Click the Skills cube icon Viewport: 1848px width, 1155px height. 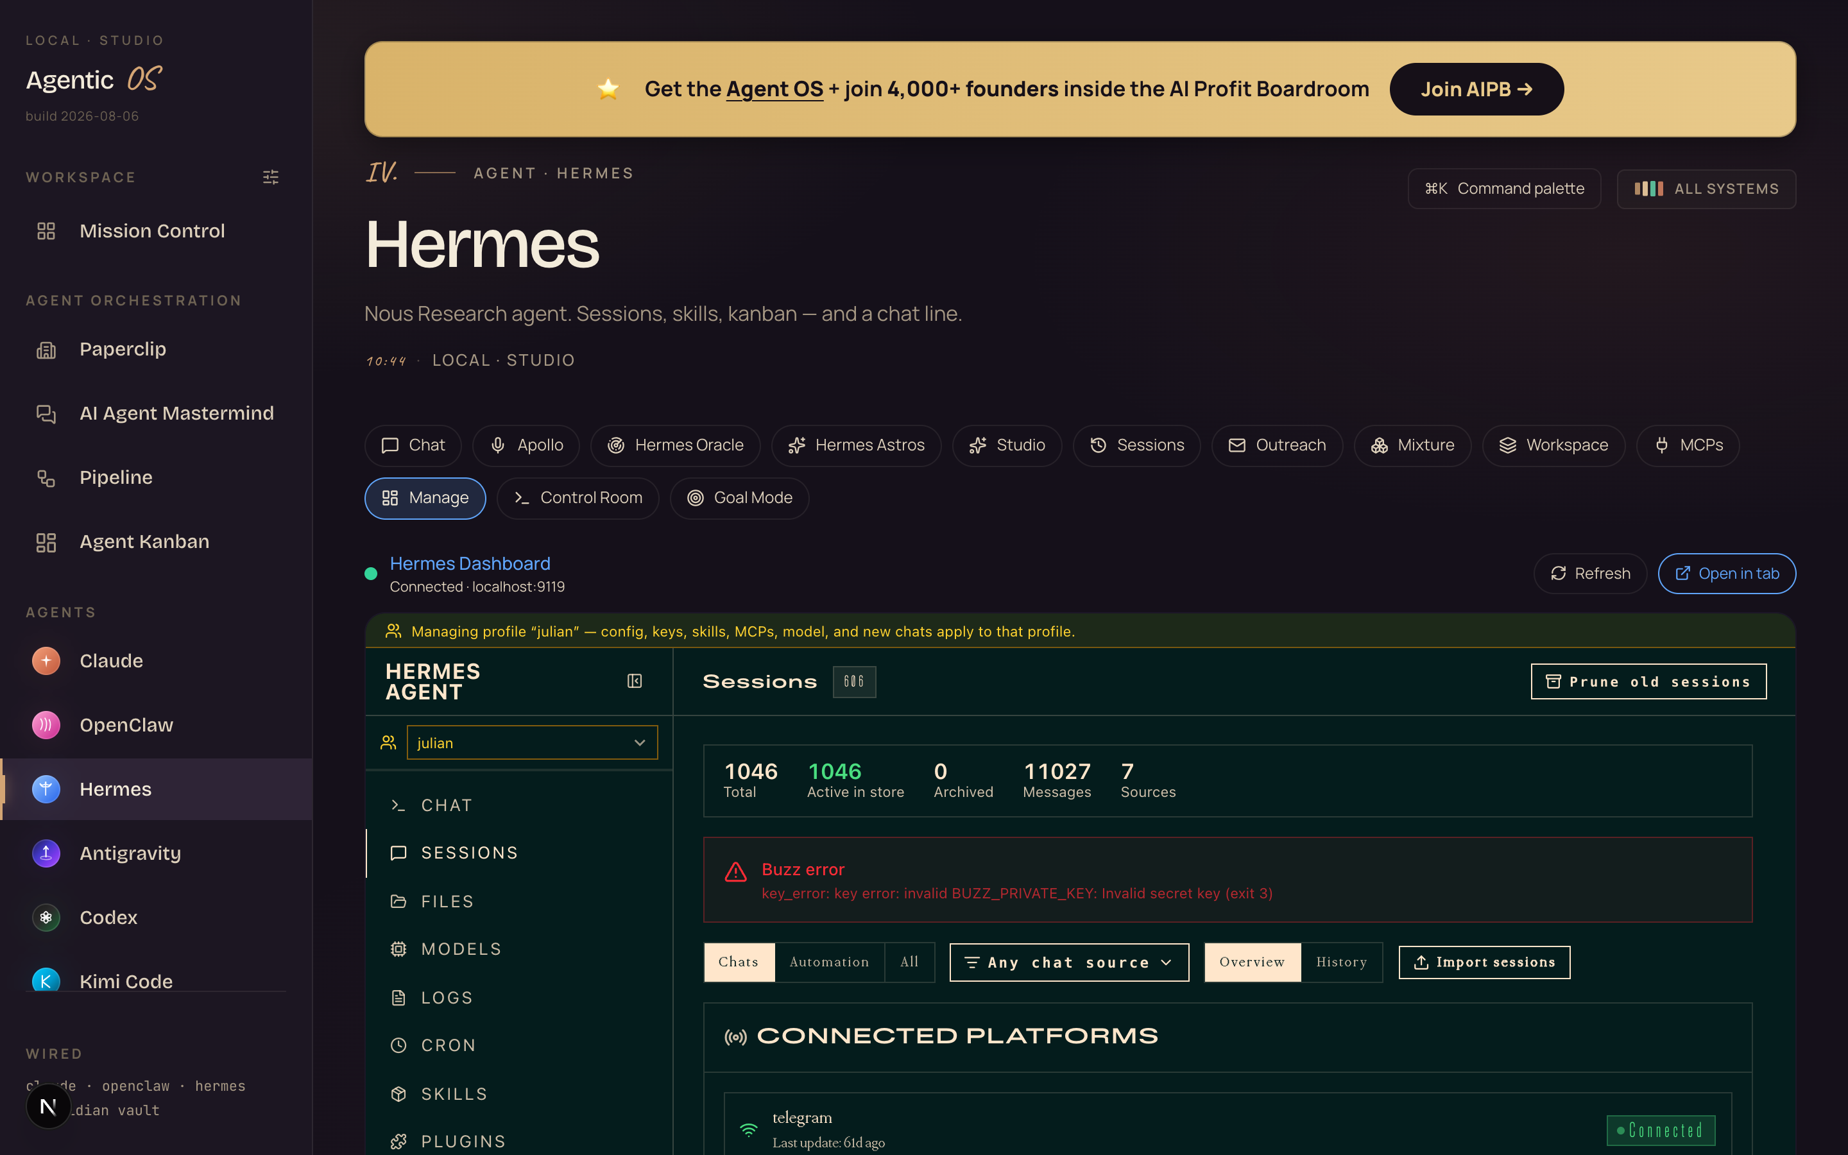coord(398,1094)
